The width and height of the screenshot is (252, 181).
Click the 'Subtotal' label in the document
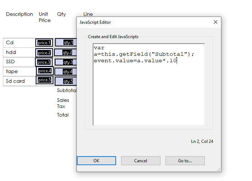[67, 90]
